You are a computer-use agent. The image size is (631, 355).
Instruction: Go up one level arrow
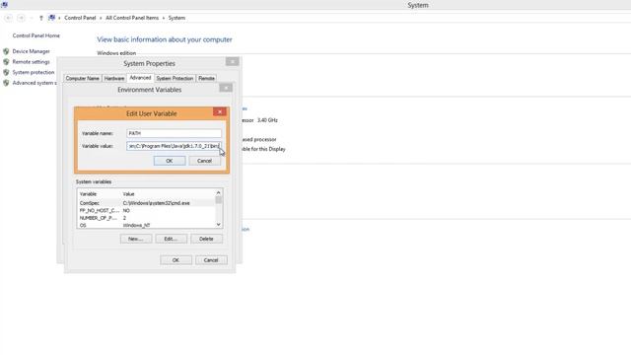(x=41, y=18)
